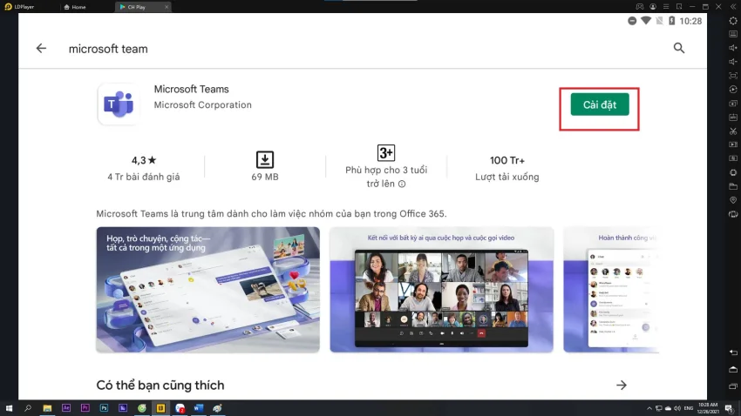Click the 3+ age rating badge
Image resolution: width=741 pixels, height=416 pixels.
(x=386, y=153)
